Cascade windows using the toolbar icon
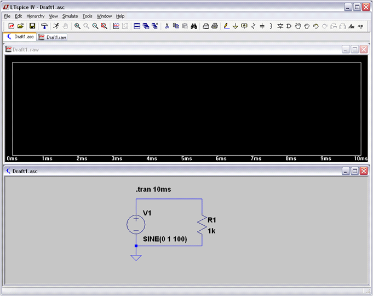The image size is (373, 296). (146, 26)
